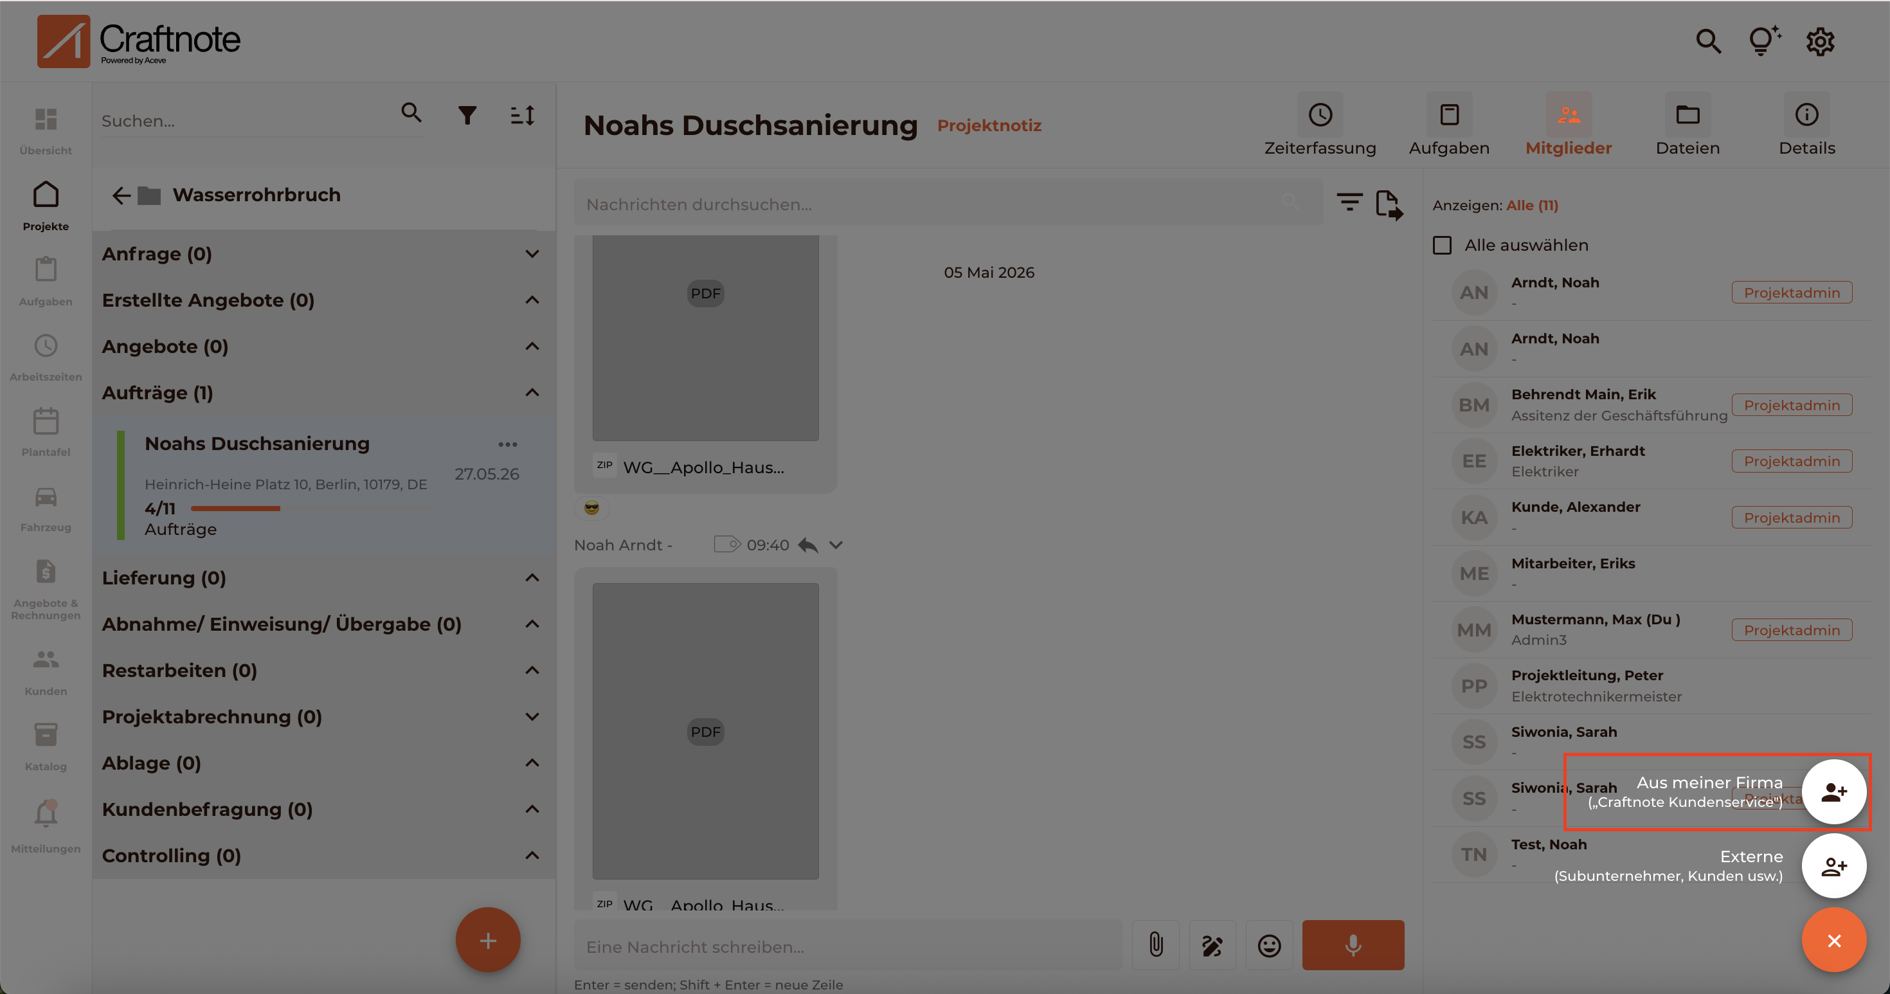Open global search magnifier in header

[1708, 42]
